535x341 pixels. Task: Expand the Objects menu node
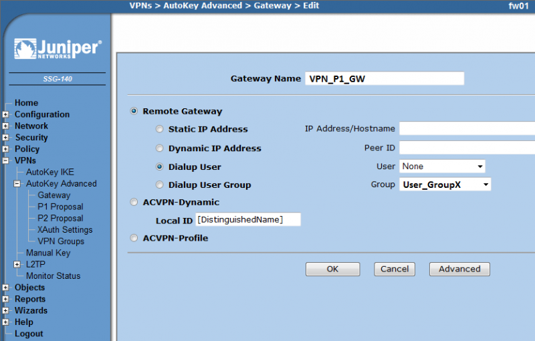pos(5,288)
